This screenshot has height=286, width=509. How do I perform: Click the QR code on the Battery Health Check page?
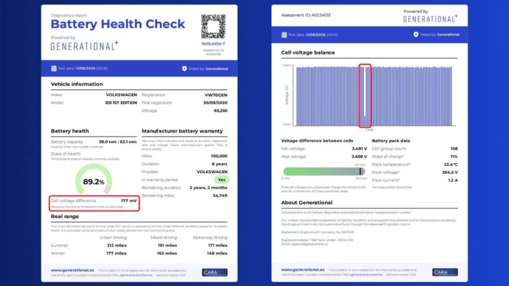pos(213,27)
